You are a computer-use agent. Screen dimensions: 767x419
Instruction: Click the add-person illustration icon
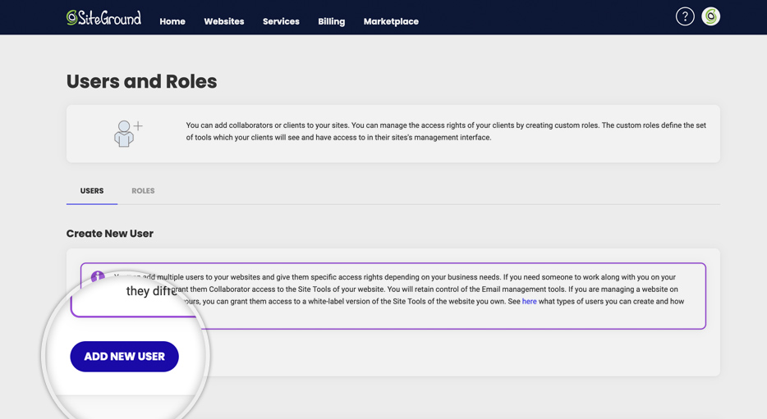pyautogui.click(x=127, y=134)
